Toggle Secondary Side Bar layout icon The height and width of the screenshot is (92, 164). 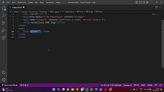(144, 2)
